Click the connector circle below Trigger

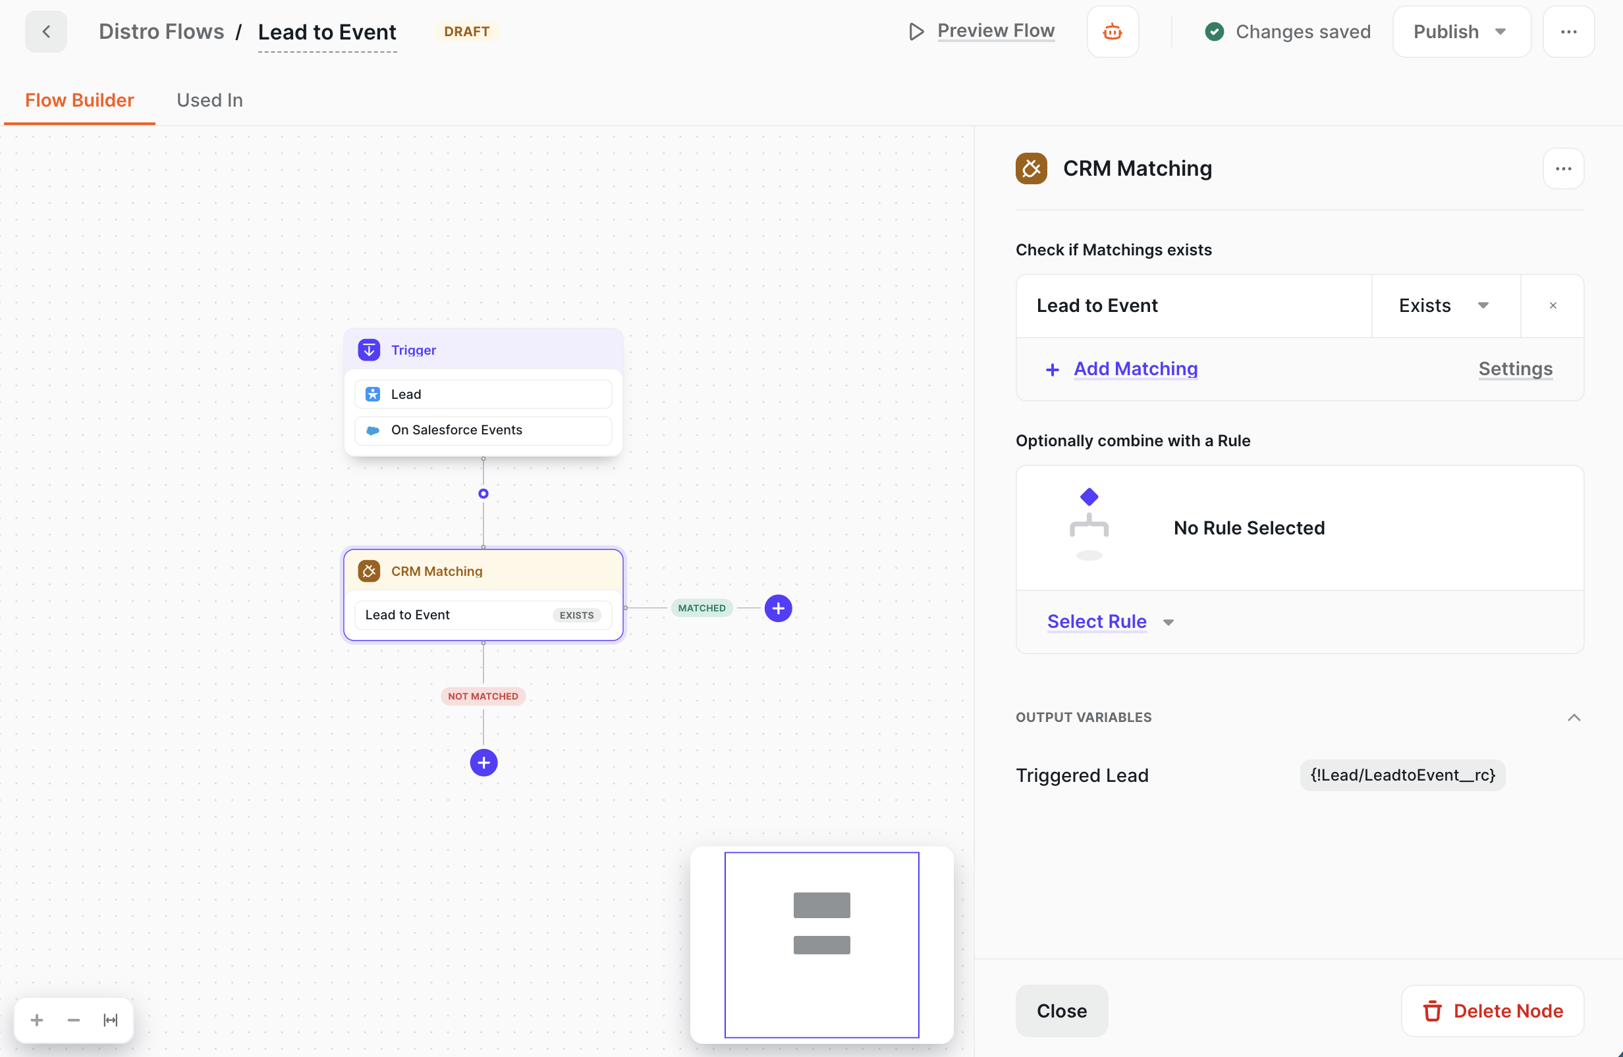click(x=483, y=494)
